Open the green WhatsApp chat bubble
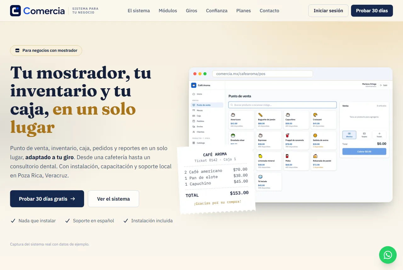The height and width of the screenshot is (270, 403). click(x=388, y=255)
